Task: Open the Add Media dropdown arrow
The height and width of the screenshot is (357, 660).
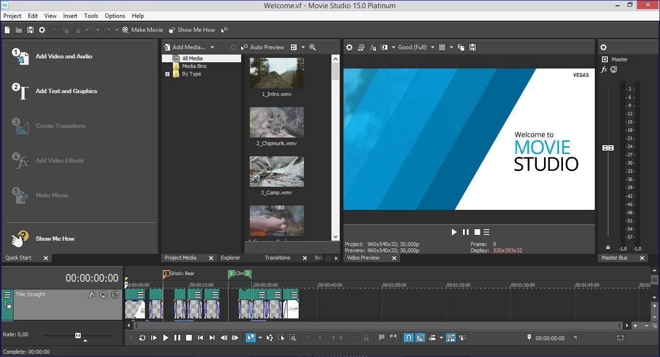Action: (212, 47)
